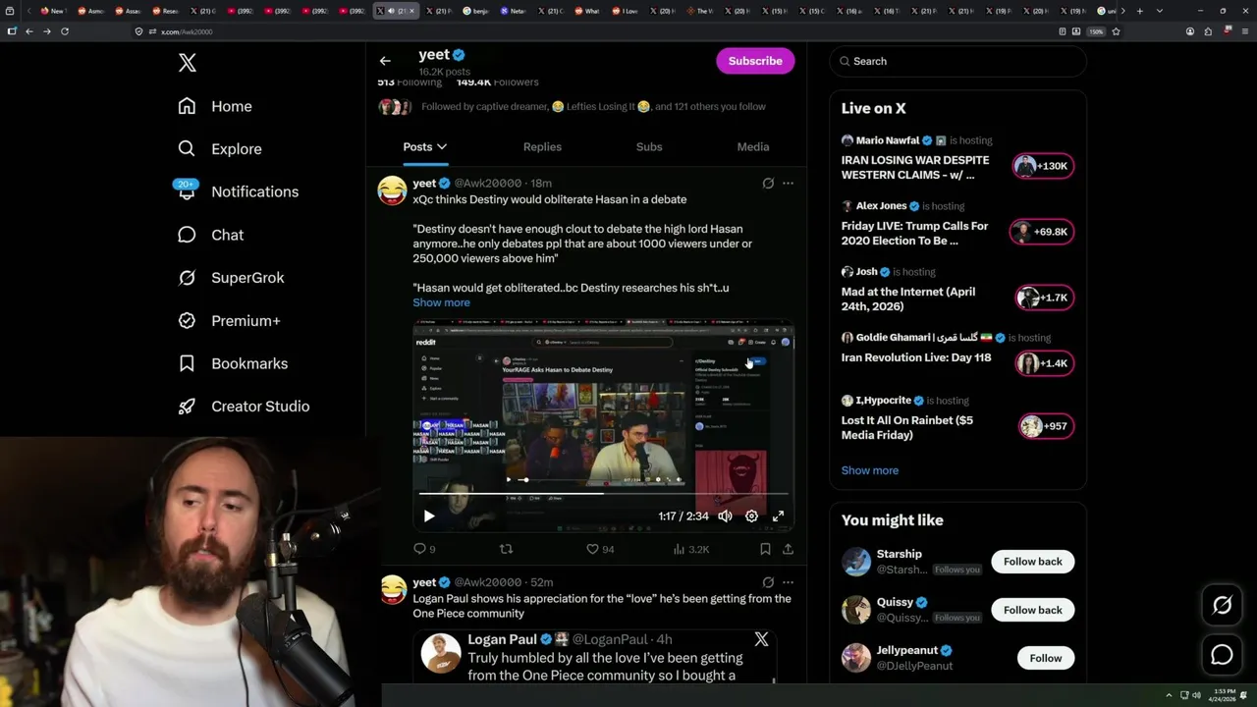Open a new browser tab

(x=1139, y=11)
